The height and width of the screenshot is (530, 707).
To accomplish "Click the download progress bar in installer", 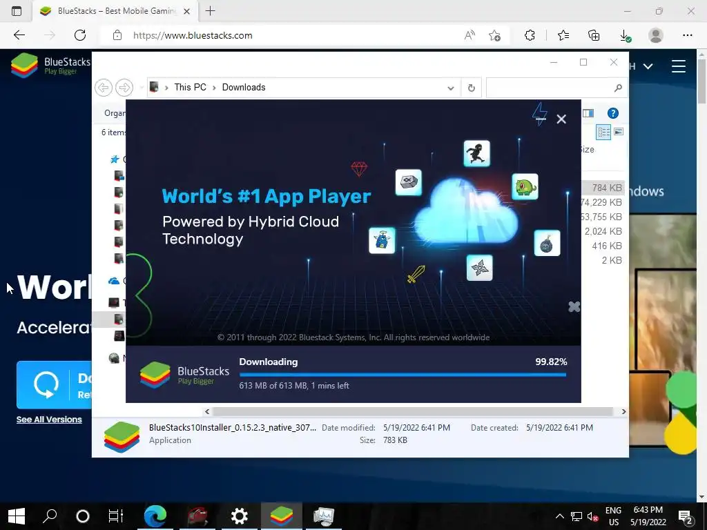I will 403,375.
